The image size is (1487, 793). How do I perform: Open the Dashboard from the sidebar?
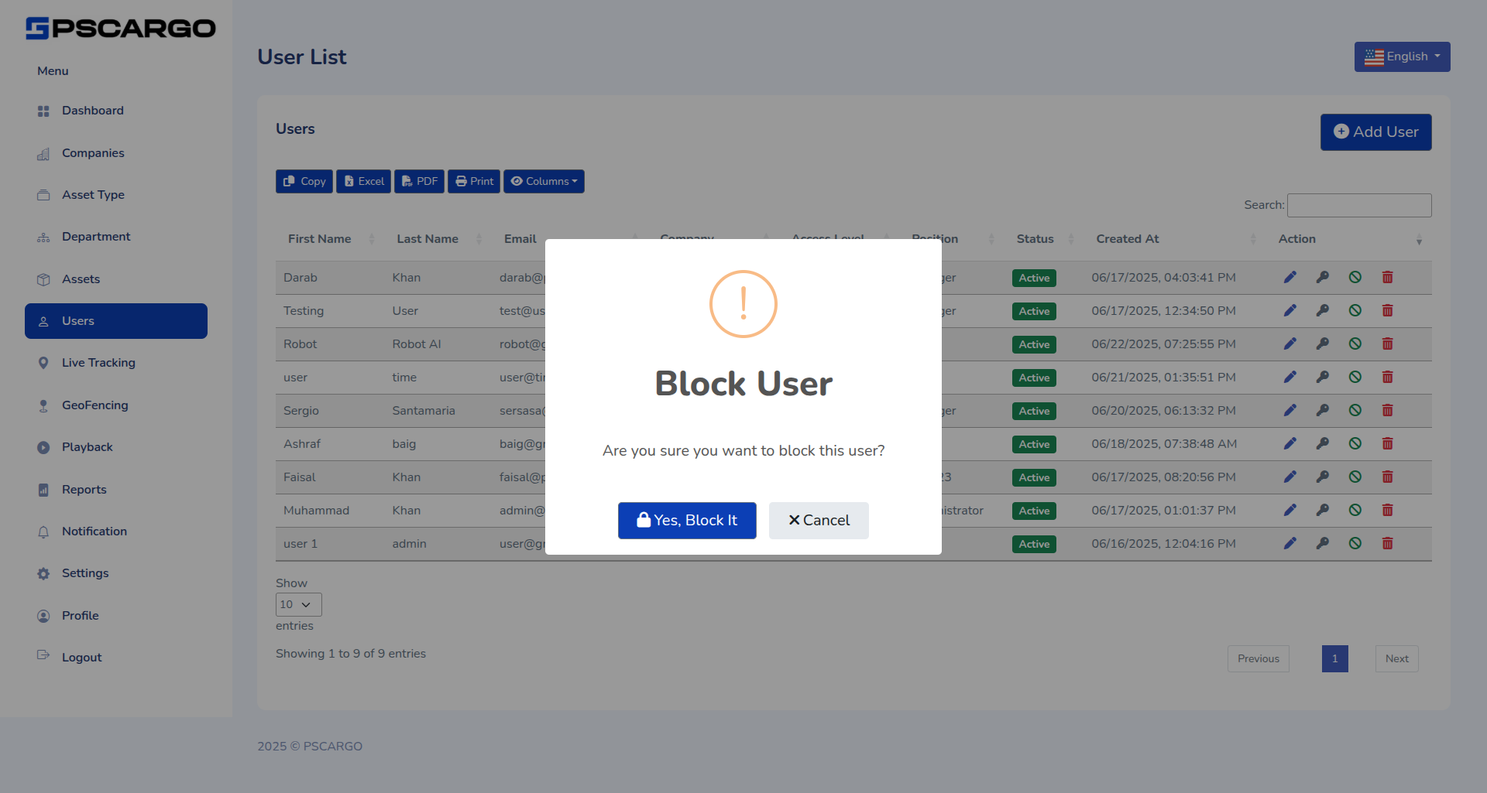click(x=92, y=111)
